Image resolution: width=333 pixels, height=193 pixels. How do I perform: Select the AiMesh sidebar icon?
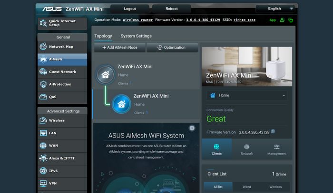pos(43,59)
